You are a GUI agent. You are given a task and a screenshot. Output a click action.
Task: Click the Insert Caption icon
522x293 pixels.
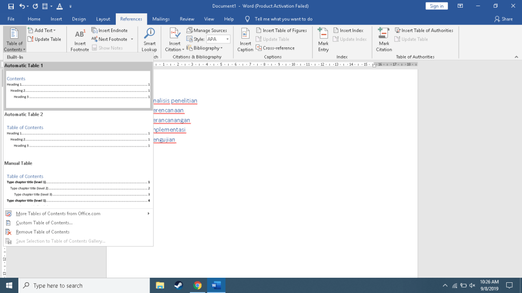[245, 35]
